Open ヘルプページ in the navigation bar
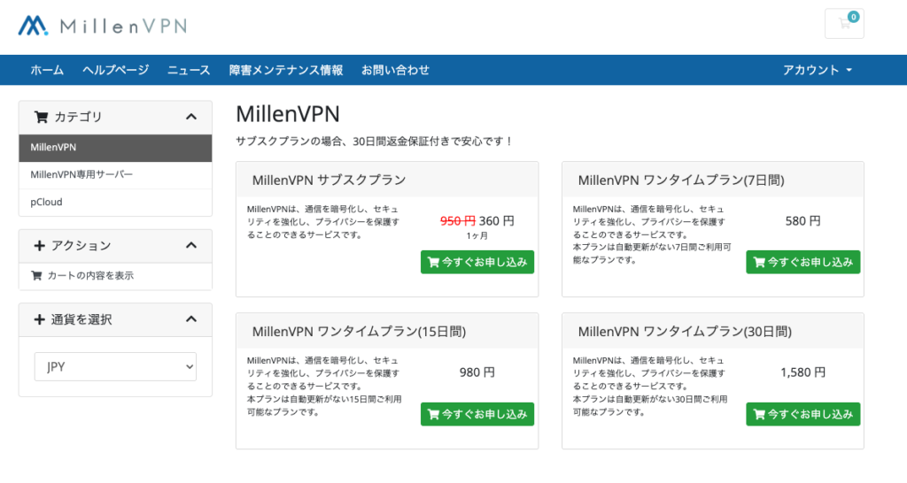The image size is (907, 483). [116, 70]
